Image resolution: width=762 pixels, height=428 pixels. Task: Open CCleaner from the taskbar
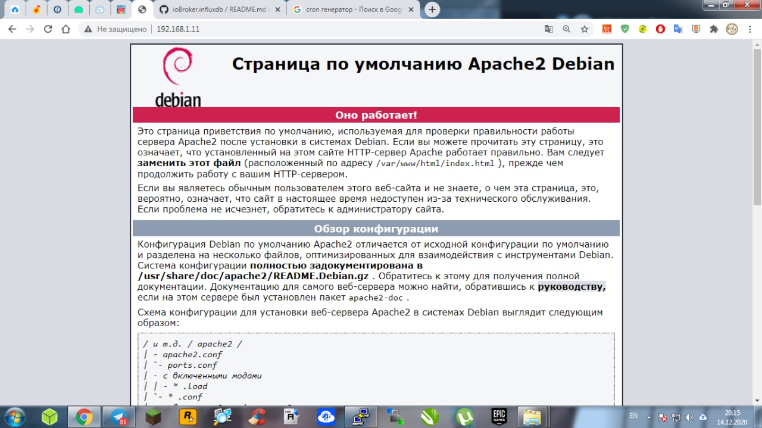click(x=257, y=417)
